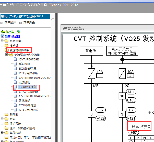Expand the 车身内部 tree node
This screenshot has height=142, width=154.
(x=2, y=132)
